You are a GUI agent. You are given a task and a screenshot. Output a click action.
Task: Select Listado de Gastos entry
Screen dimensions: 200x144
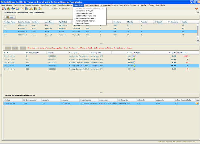tap(90, 23)
